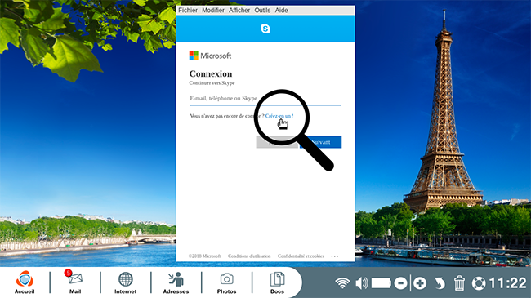Click the three-dots more options in footer
This screenshot has width=531, height=298.
click(x=335, y=256)
